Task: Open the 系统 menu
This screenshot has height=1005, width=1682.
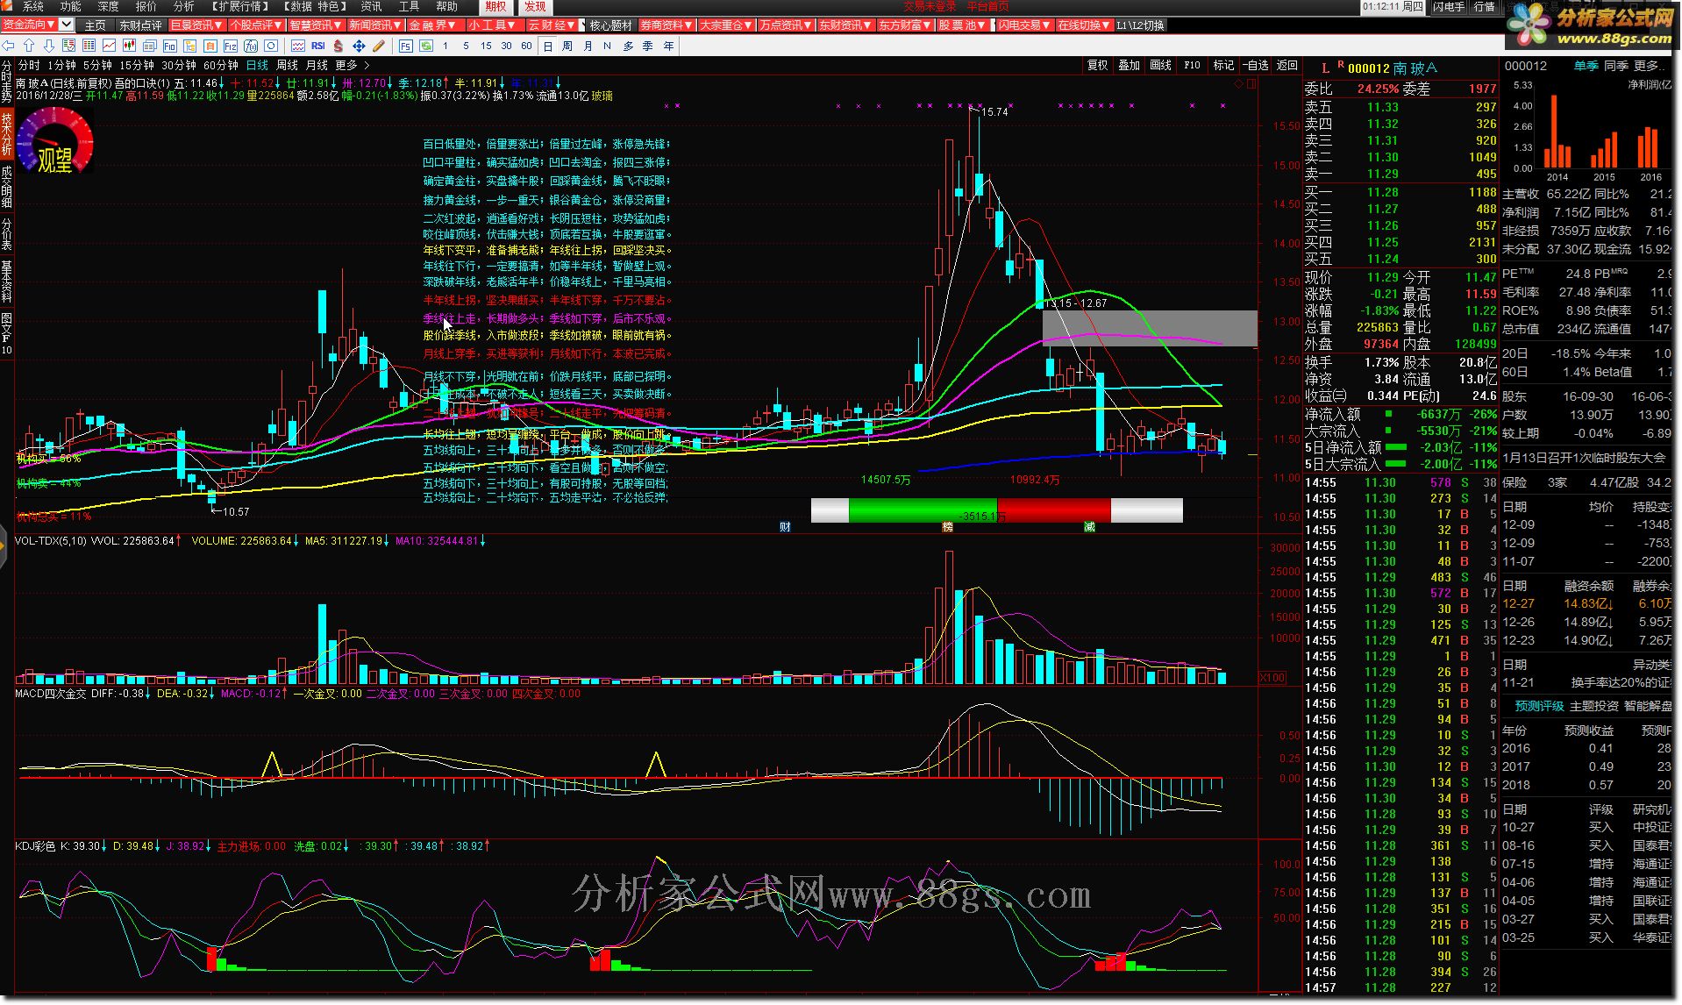Action: pos(32,6)
